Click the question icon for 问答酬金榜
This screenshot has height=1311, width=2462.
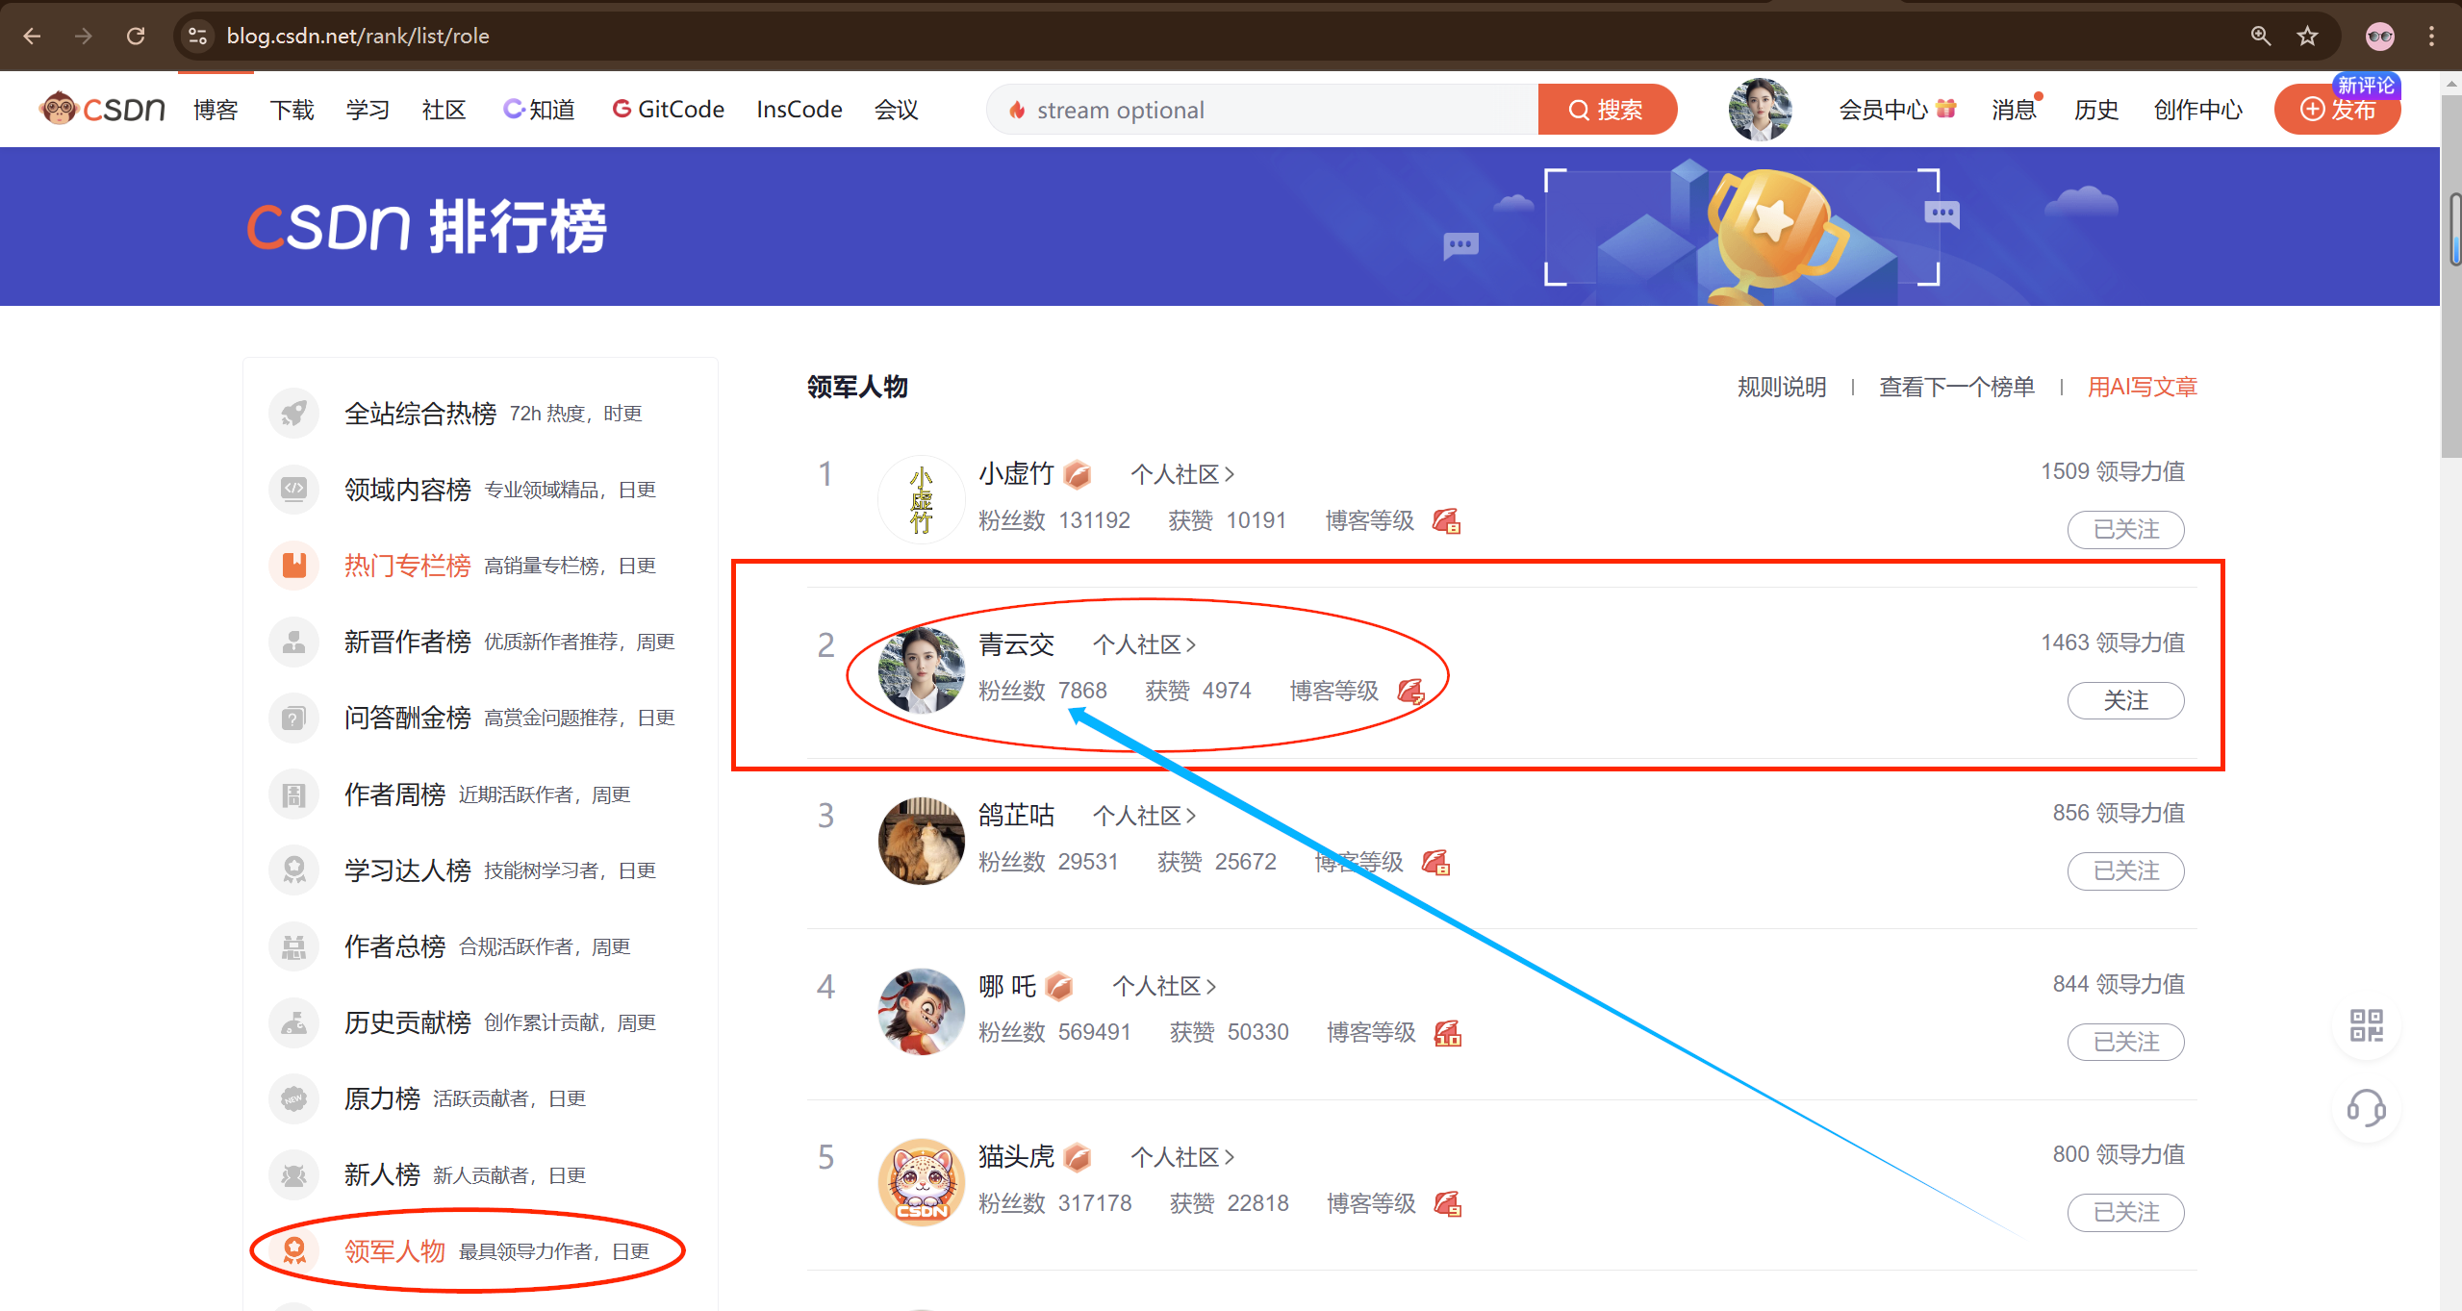[293, 718]
